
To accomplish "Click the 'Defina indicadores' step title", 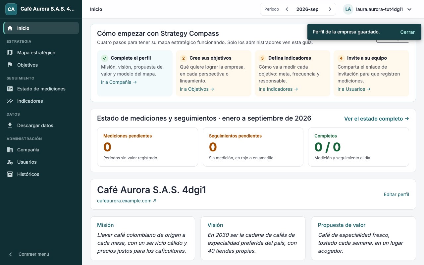I will coord(290,58).
